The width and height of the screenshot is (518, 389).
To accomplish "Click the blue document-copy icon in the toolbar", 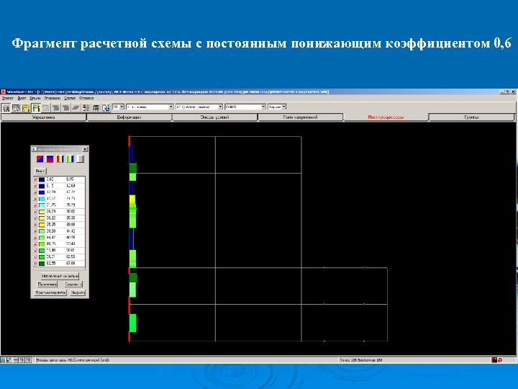I will click(106, 107).
